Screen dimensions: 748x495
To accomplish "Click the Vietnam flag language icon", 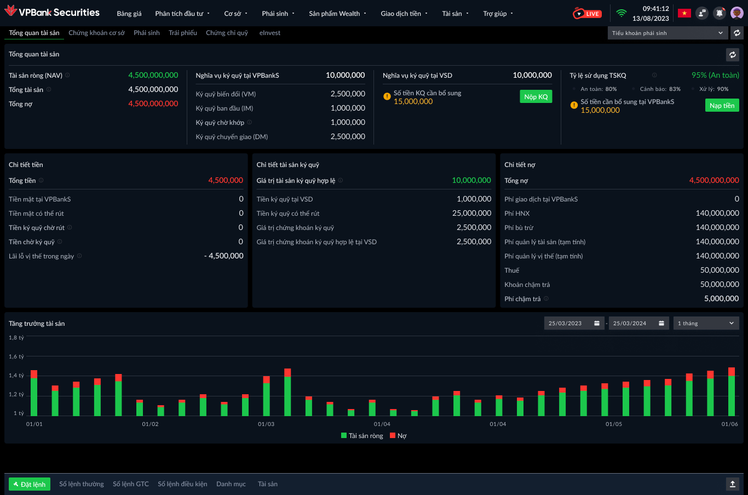I will [684, 13].
